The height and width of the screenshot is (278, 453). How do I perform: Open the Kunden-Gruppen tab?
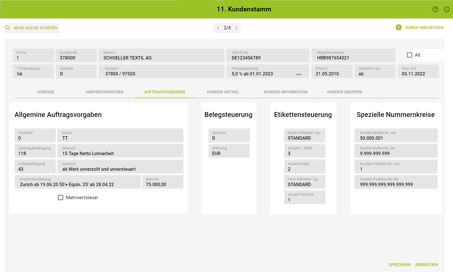click(x=344, y=92)
